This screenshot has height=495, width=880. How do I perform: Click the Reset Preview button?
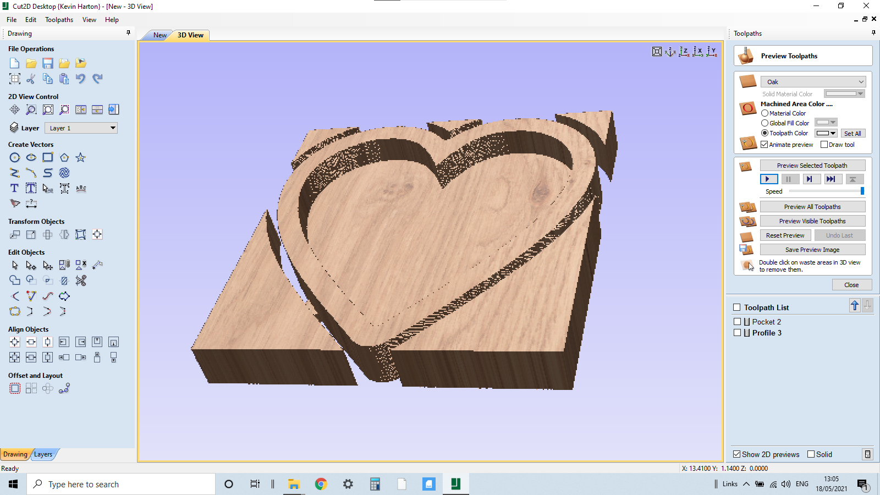click(785, 235)
